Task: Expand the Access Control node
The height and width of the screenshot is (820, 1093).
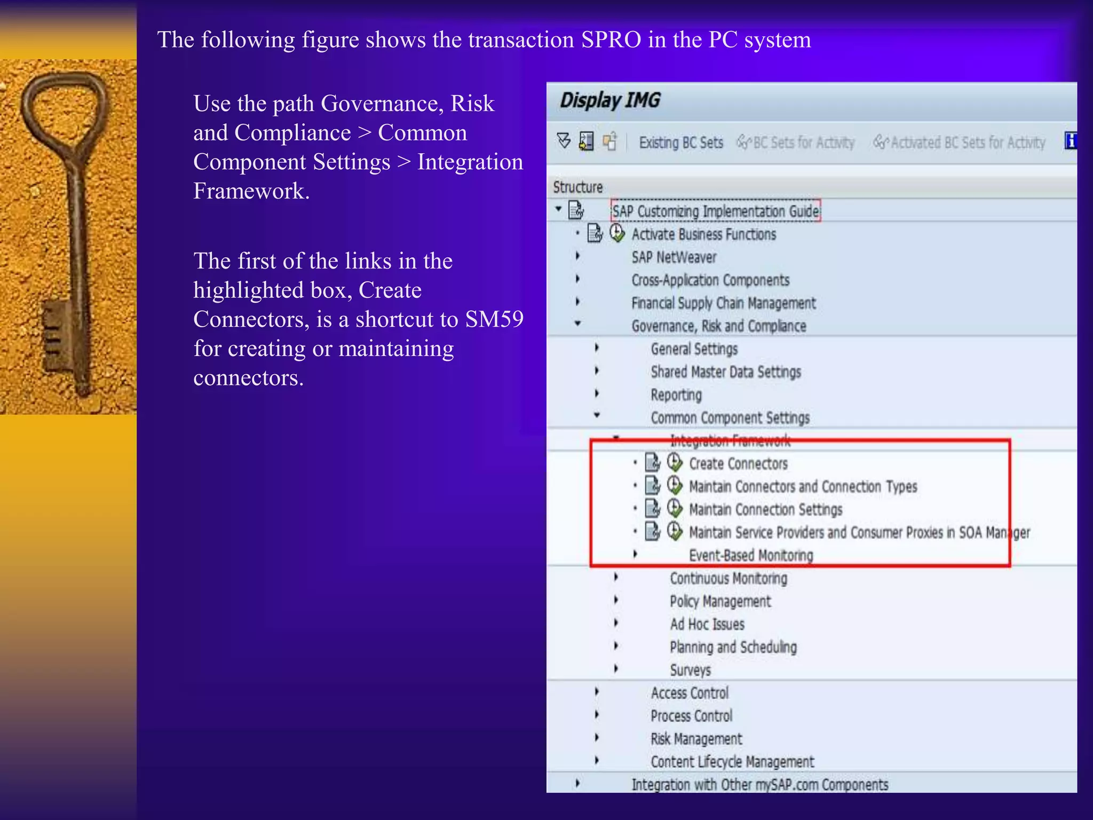Action: pos(597,692)
